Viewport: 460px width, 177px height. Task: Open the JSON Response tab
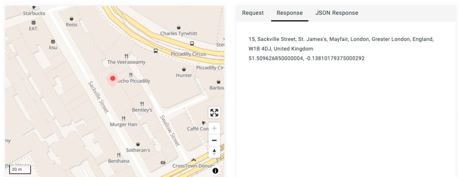pos(337,13)
